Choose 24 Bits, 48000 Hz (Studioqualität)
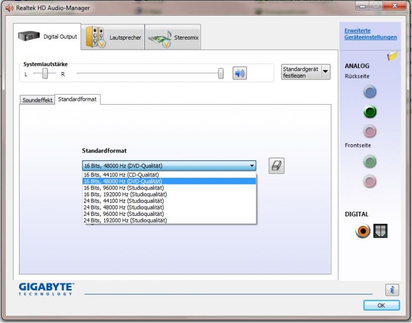 tap(169, 208)
